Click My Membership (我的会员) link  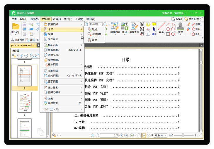tap(179, 13)
